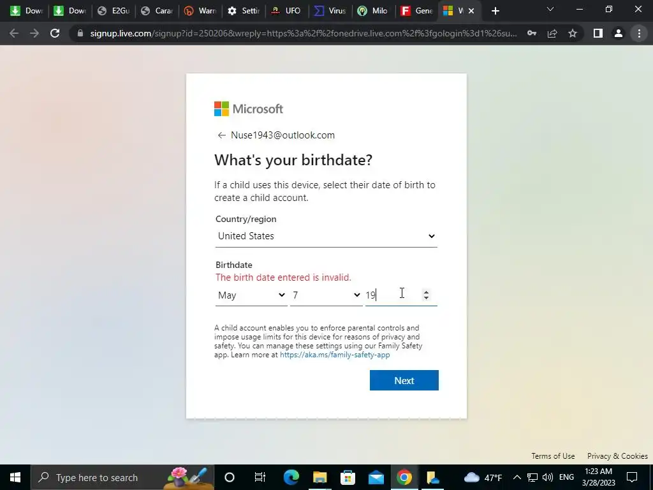Reload the page with the refresh icon

pyautogui.click(x=55, y=33)
